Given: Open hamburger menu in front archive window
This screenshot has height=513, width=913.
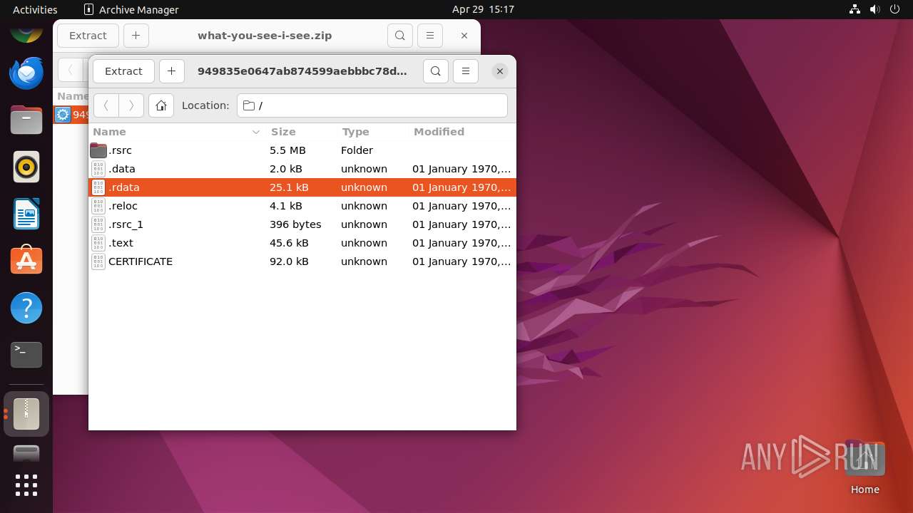Looking at the screenshot, I should 466,71.
